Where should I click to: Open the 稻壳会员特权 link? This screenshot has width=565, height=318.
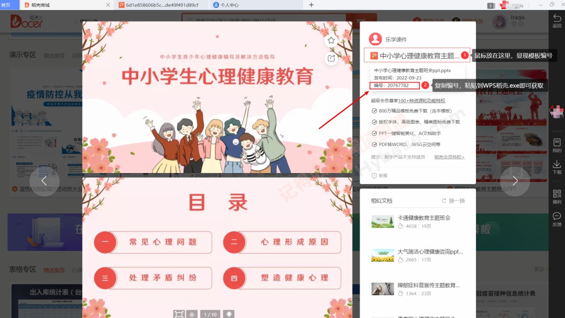tap(450, 157)
